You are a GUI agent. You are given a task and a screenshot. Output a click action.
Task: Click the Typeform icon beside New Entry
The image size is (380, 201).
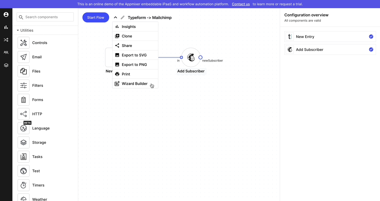(x=290, y=37)
